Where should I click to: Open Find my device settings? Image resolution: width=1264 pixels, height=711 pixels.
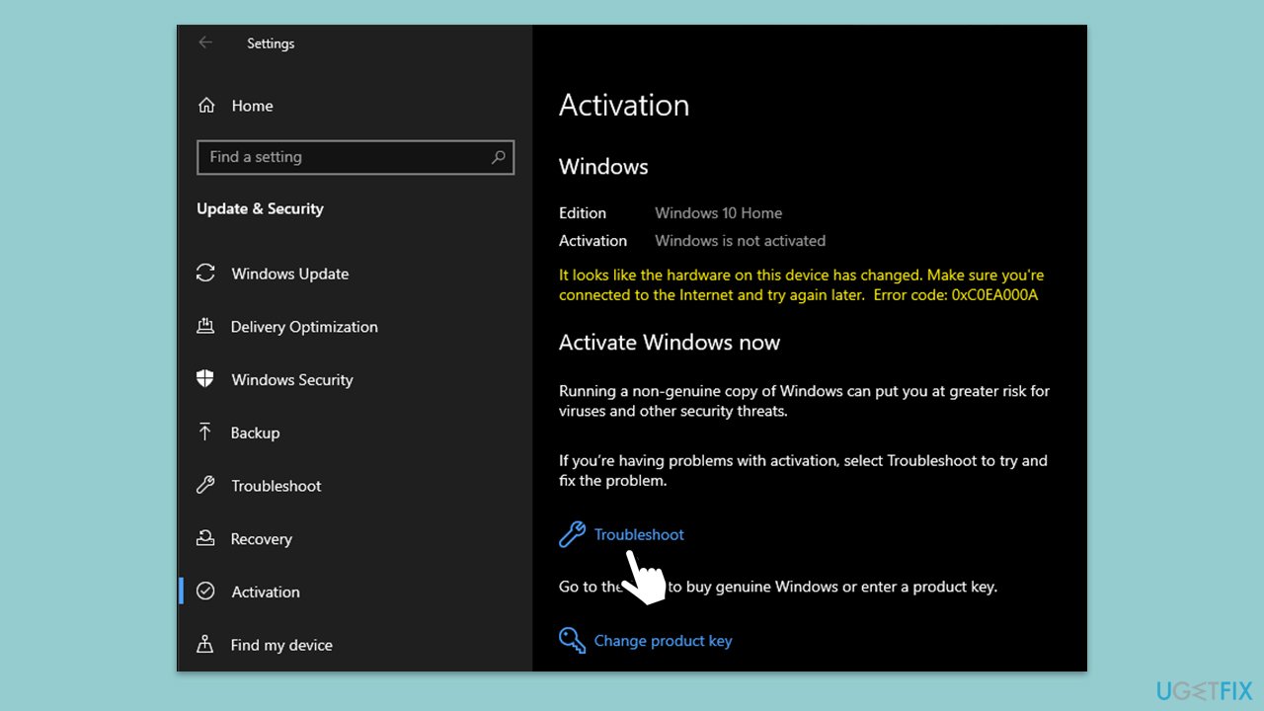coord(281,645)
